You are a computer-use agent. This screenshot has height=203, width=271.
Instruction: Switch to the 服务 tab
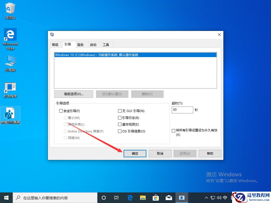click(81, 44)
